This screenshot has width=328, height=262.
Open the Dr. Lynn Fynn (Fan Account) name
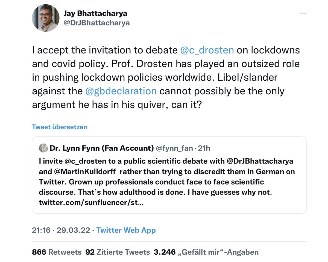pos(101,148)
